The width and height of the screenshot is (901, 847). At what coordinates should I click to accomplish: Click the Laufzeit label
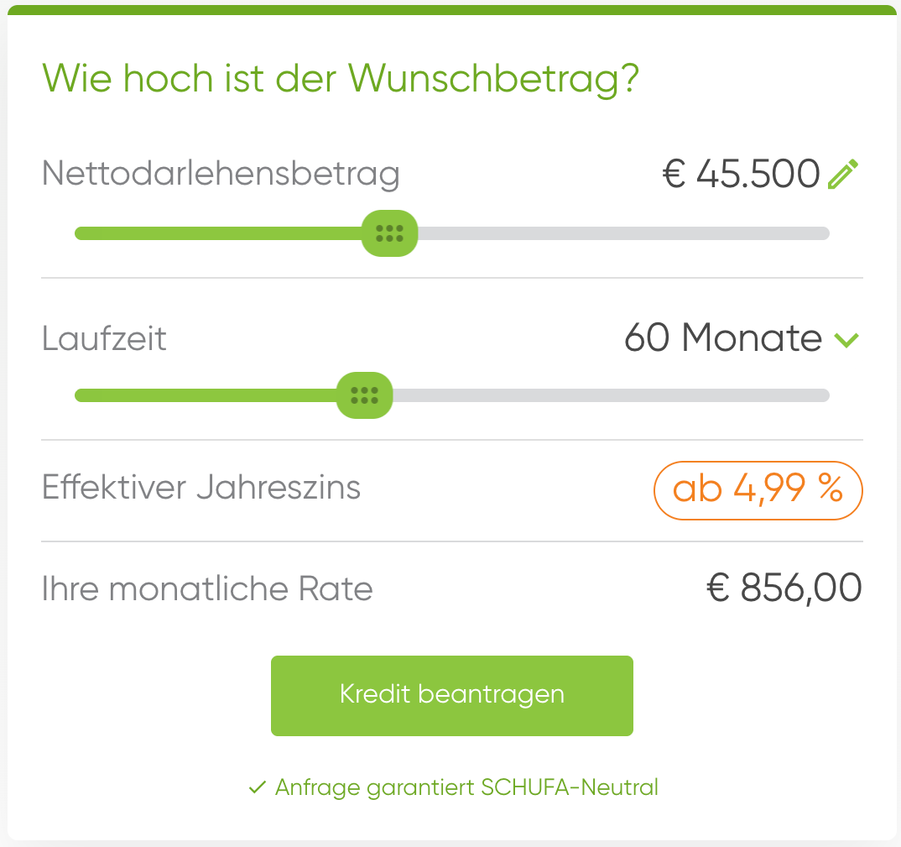click(104, 338)
